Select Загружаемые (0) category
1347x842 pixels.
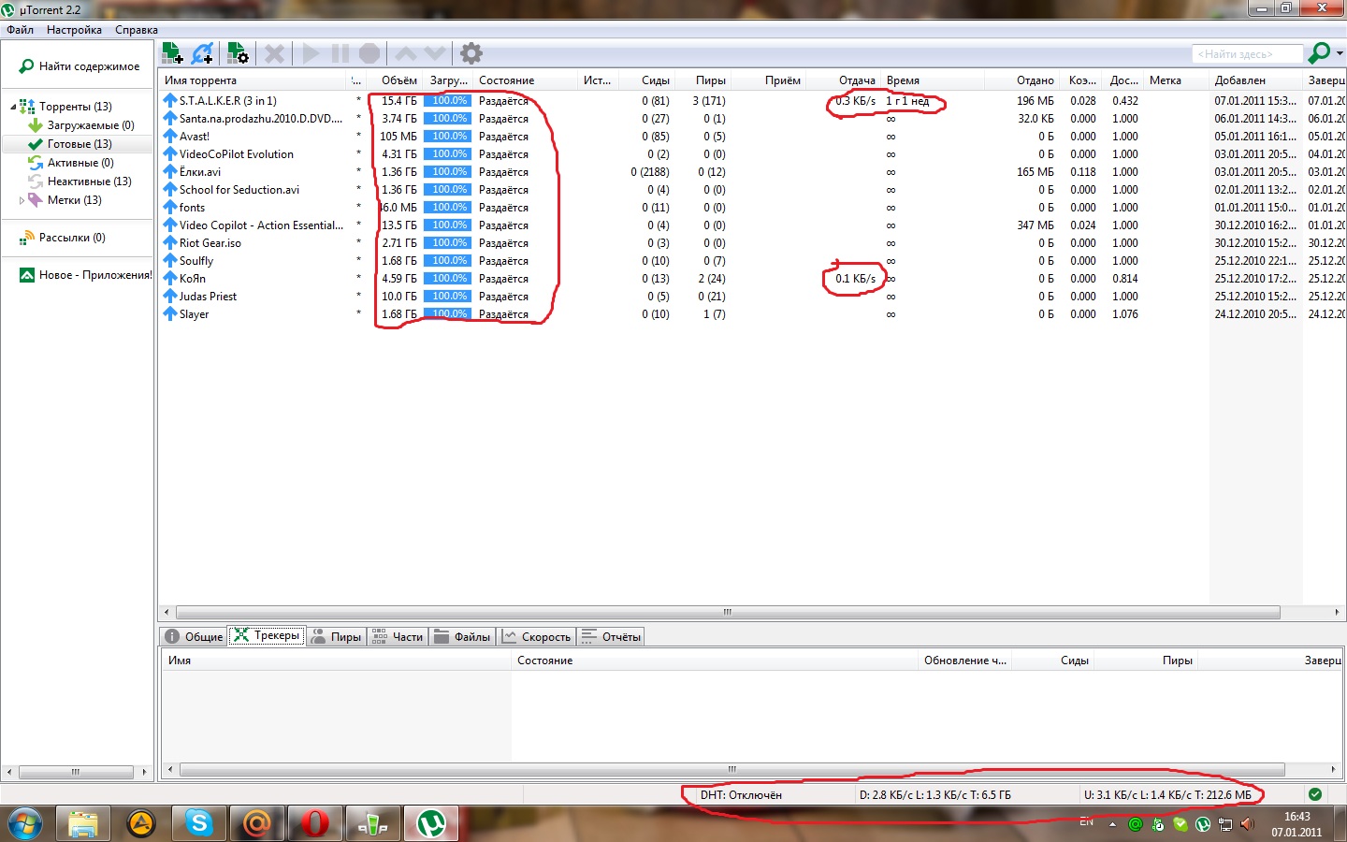(x=91, y=125)
